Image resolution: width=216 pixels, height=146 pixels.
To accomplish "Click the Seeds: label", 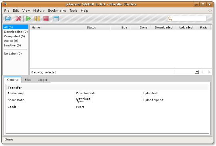I will (12, 107).
